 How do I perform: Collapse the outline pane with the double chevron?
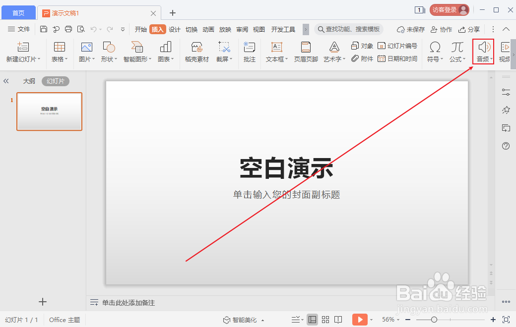click(6, 81)
